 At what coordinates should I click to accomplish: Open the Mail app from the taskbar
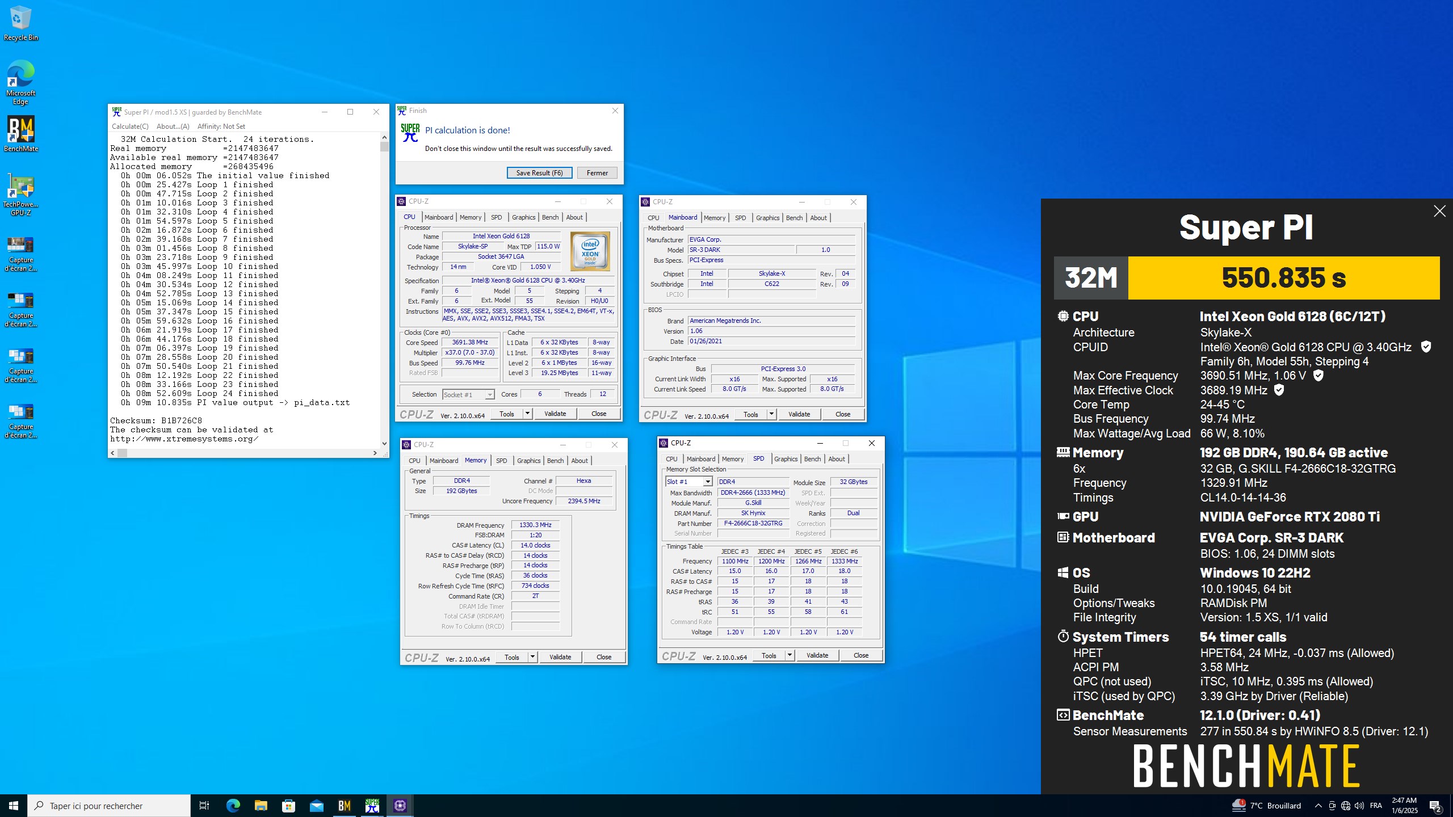click(x=316, y=806)
